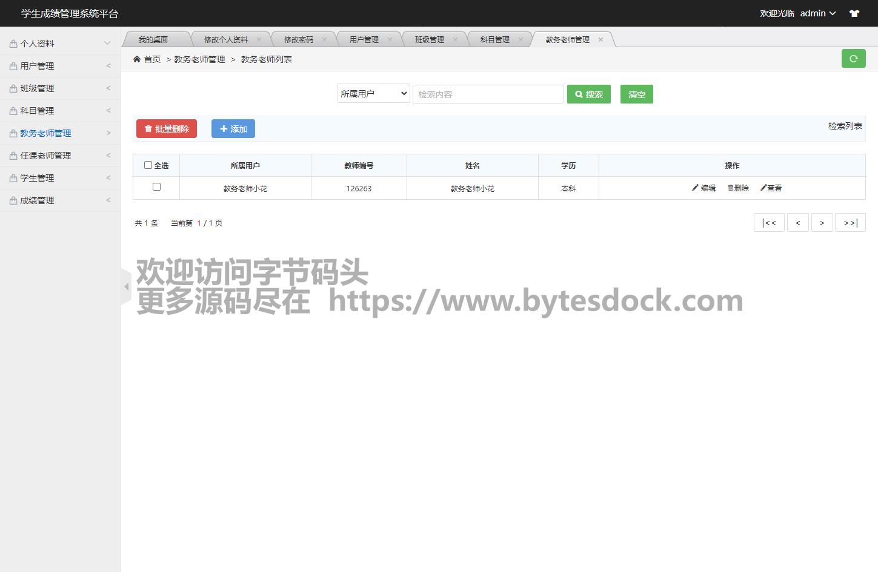Click the trash delete icon in row
The height and width of the screenshot is (572, 878).
pyautogui.click(x=731, y=188)
